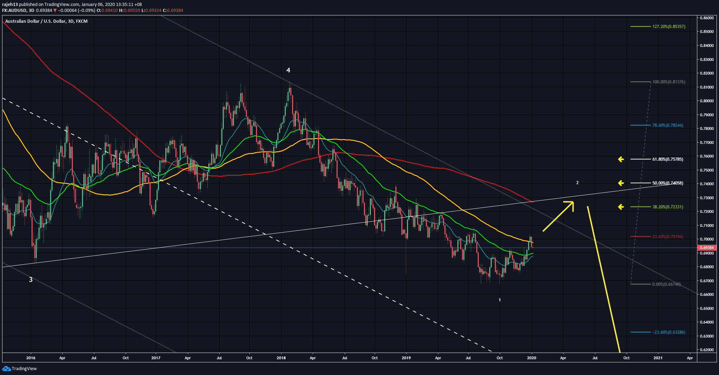Viewport: 719px width, 375px height.
Task: Click the 0.62000 price scale label
Action: point(706,350)
